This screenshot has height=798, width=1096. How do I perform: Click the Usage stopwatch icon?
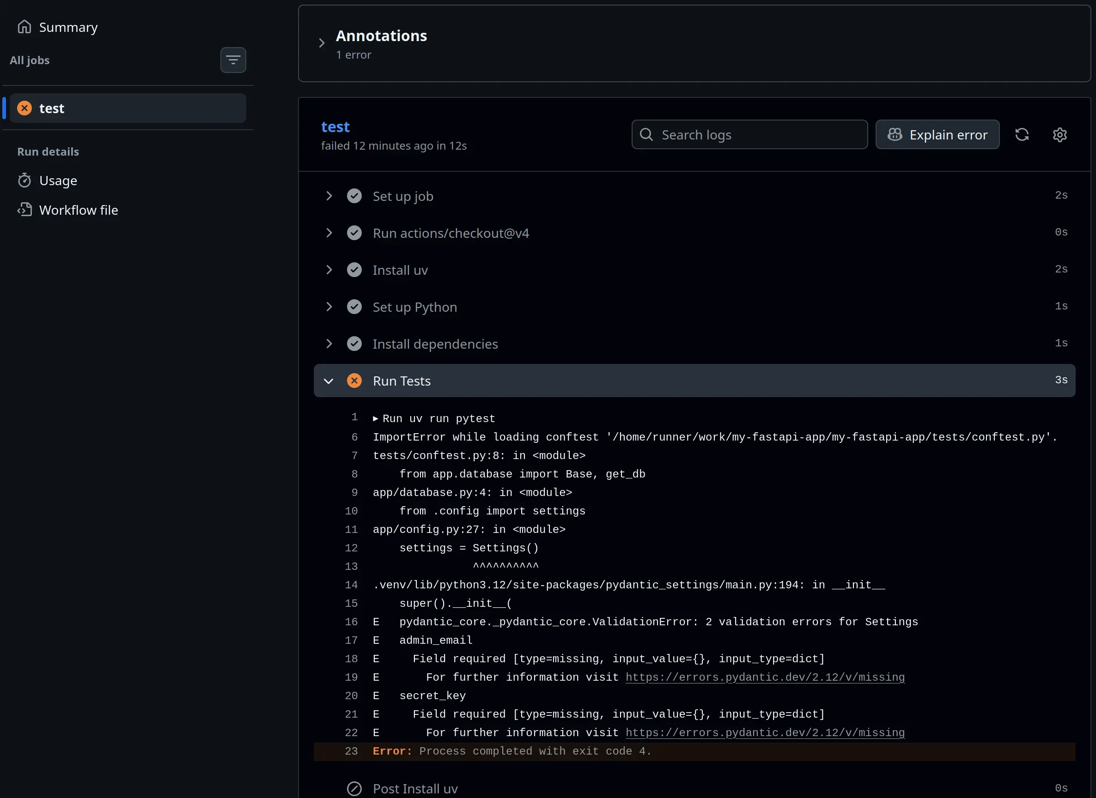point(24,180)
